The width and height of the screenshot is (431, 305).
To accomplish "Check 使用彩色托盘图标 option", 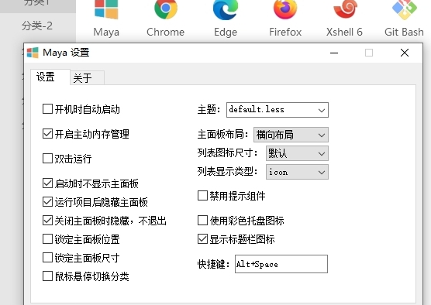I will tap(202, 220).
